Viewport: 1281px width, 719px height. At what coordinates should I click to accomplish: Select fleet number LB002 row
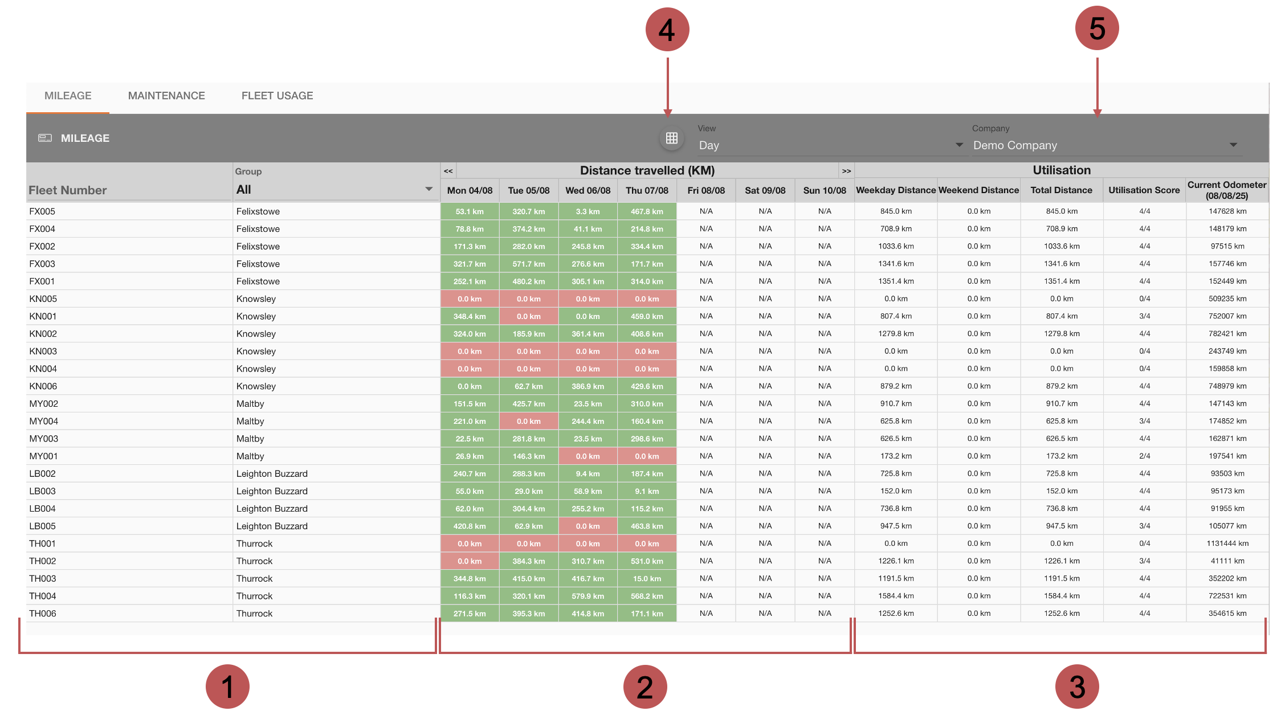click(43, 474)
